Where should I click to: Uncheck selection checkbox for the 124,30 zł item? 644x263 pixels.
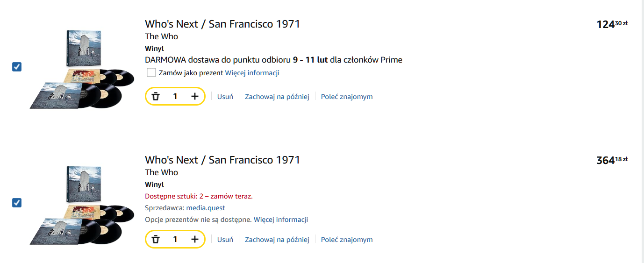pos(17,67)
